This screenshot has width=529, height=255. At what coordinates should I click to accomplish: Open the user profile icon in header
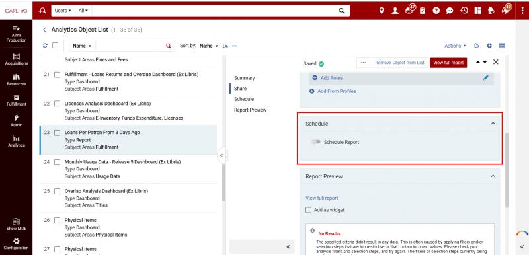click(x=395, y=11)
